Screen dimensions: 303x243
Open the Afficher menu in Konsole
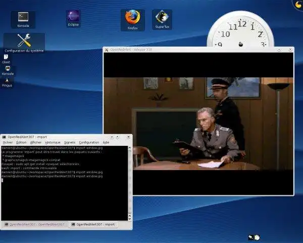(36, 142)
